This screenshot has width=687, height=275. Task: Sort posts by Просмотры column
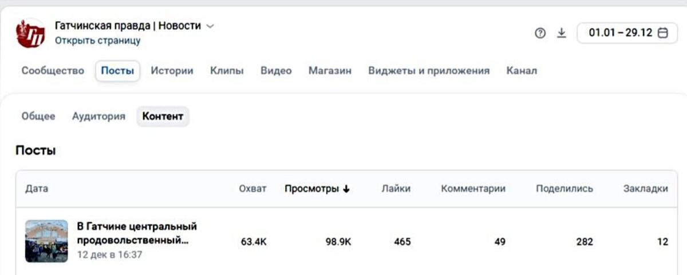317,189
